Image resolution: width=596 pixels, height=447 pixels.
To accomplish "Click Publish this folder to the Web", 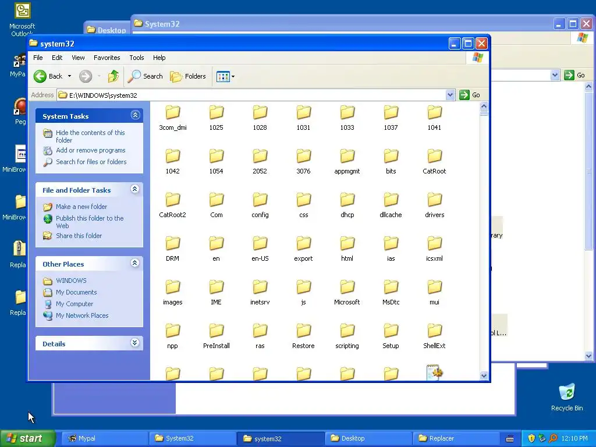I will pyautogui.click(x=90, y=222).
